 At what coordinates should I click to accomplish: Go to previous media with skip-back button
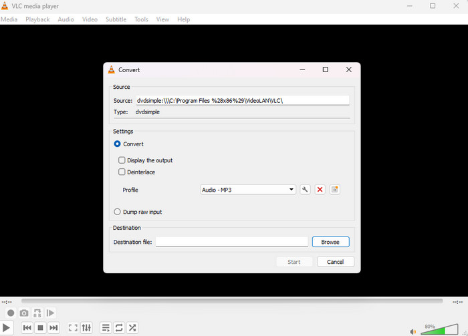click(27, 328)
